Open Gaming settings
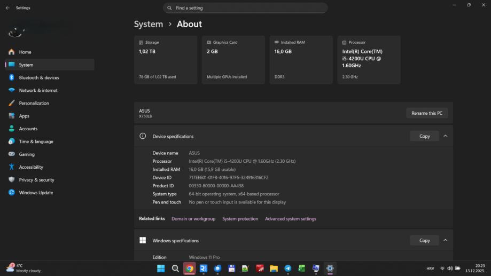 [27, 154]
